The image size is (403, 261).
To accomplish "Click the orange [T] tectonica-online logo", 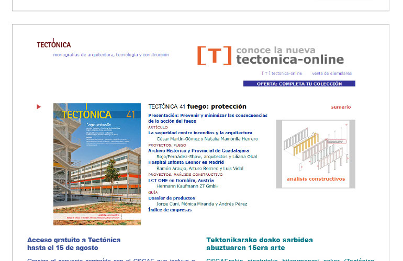I will [215, 55].
